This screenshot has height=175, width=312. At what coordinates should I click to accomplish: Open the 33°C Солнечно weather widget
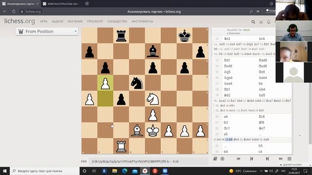click(x=243, y=171)
